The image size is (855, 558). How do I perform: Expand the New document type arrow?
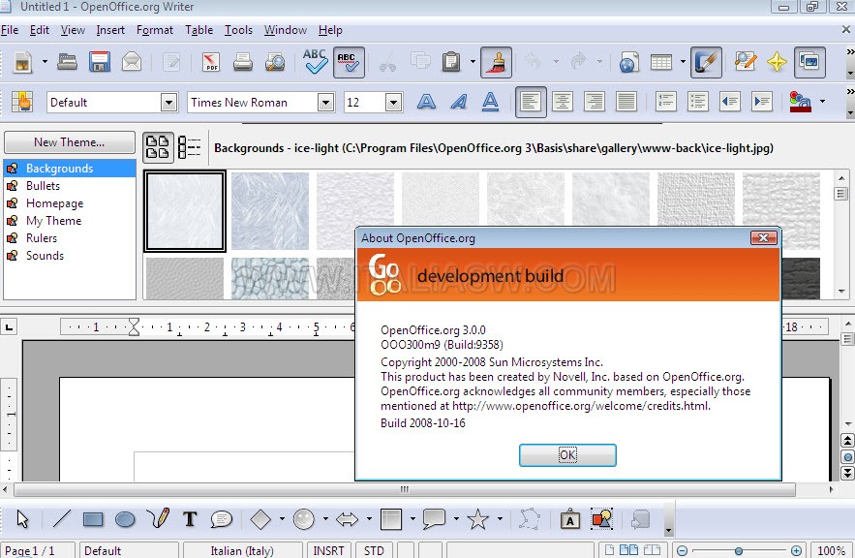click(x=45, y=62)
